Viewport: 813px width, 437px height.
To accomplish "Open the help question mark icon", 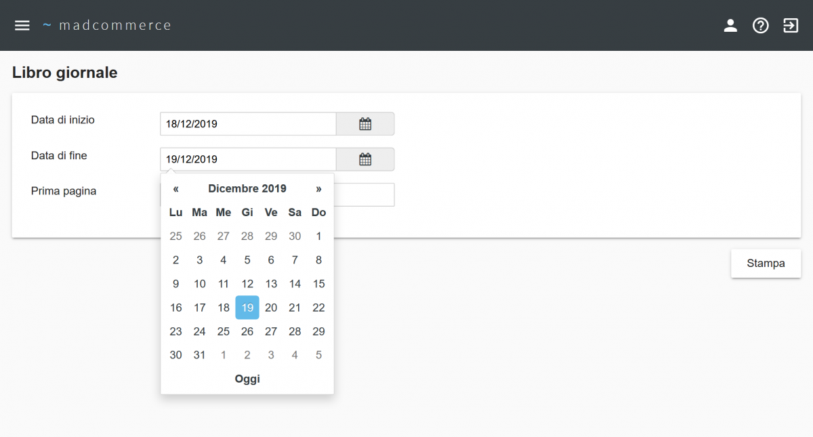I will tap(761, 26).
